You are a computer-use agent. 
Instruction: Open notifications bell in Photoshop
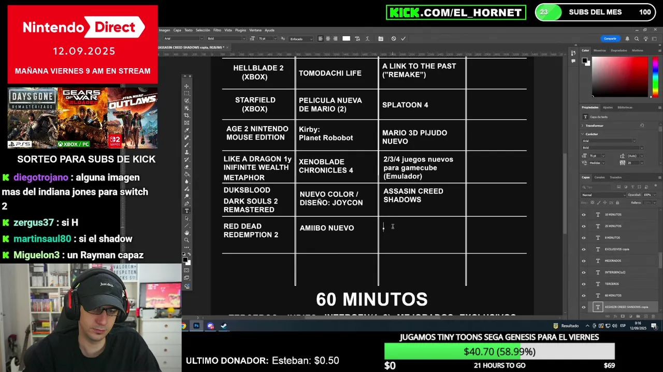627,39
